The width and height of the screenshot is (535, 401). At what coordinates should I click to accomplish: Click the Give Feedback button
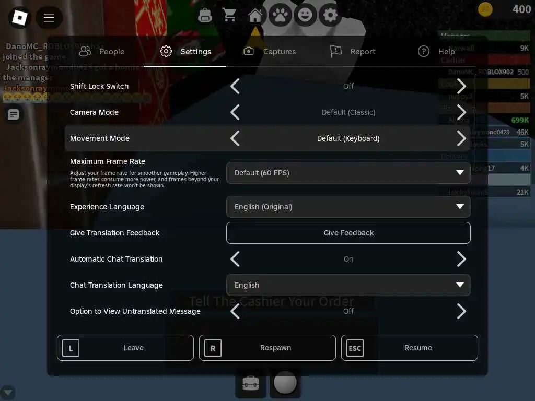[x=348, y=233]
